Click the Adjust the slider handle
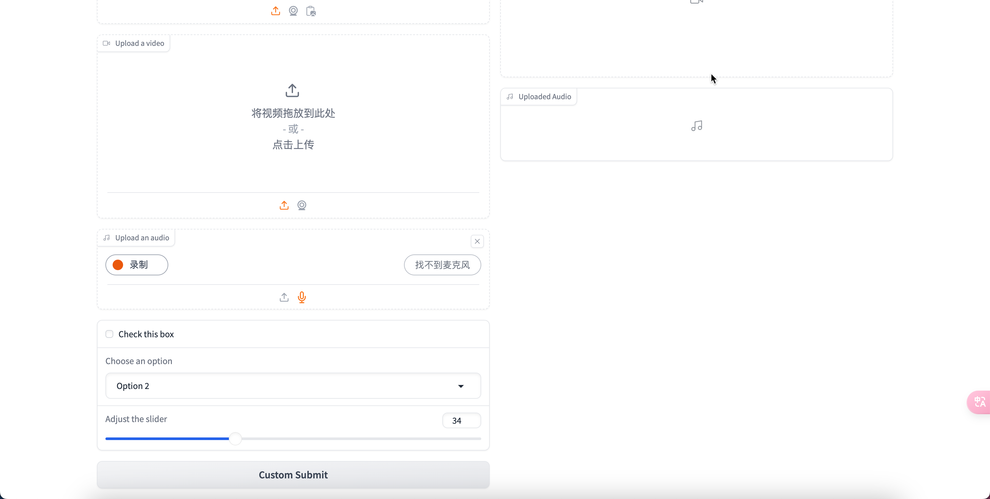990x499 pixels. (235, 438)
